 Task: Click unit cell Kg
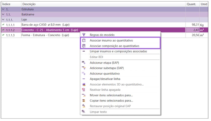(204, 25)
